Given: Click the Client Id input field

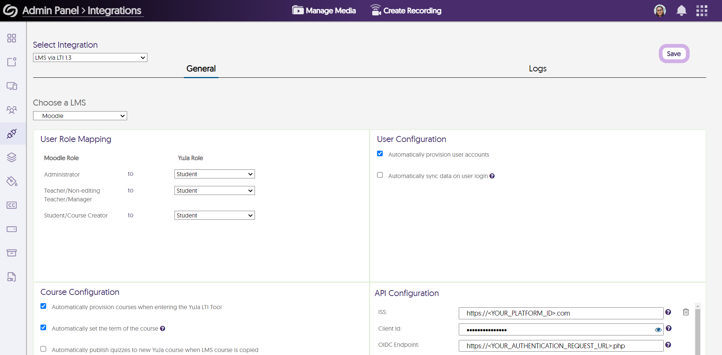Looking at the screenshot, I should (561, 329).
